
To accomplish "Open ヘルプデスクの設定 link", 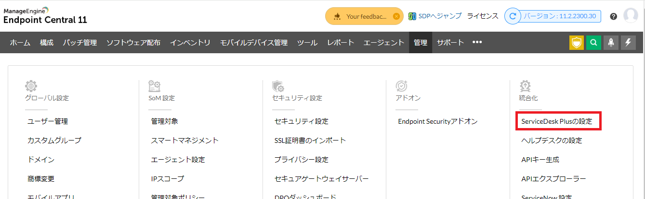I will (x=552, y=140).
